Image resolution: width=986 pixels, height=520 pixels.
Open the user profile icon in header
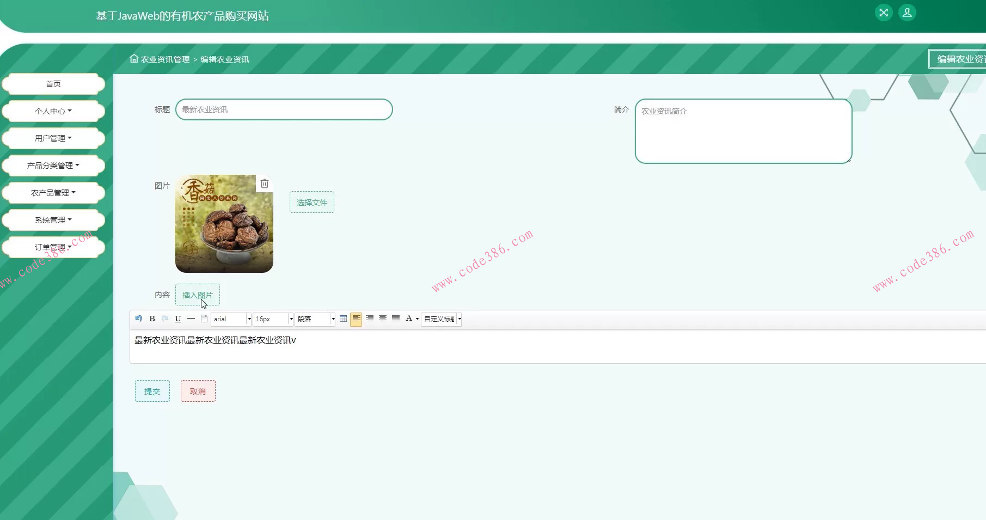[x=907, y=13]
